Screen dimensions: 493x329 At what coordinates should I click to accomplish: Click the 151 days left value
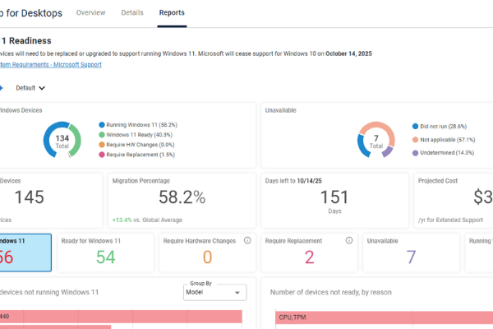[334, 197]
